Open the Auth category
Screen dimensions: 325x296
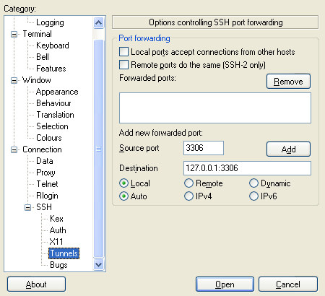58,230
